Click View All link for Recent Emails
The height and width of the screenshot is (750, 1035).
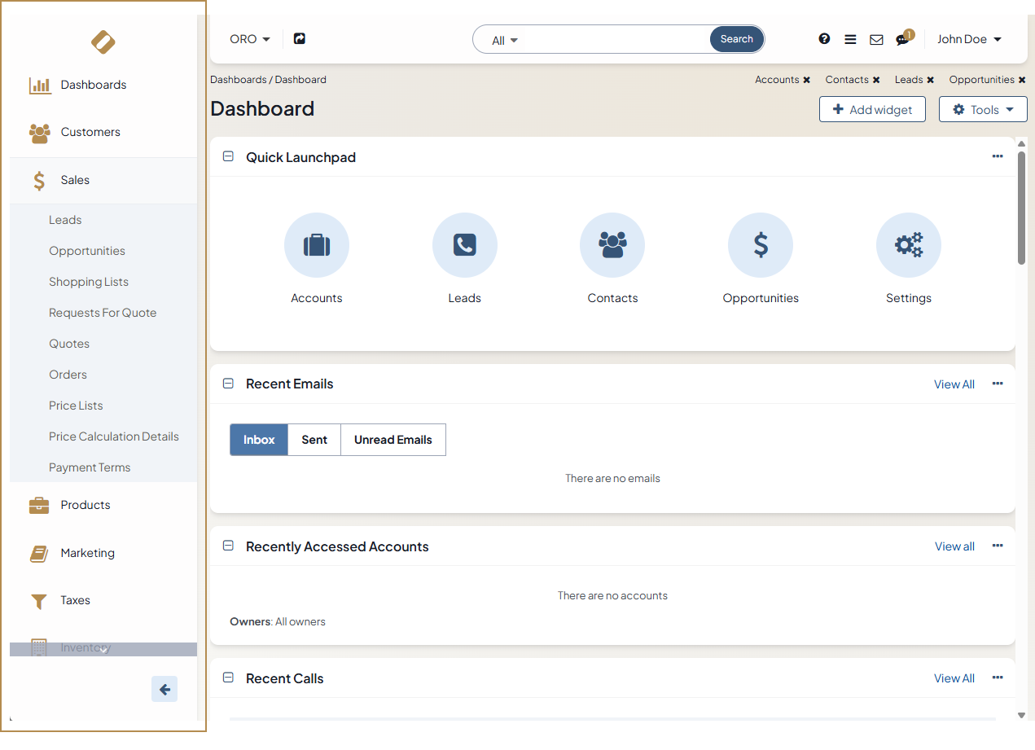pos(954,384)
